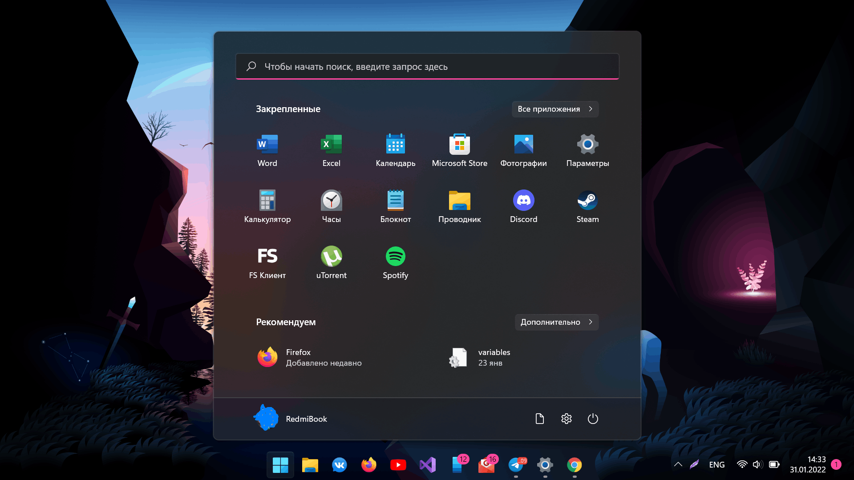The height and width of the screenshot is (480, 854).
Task: Open Firefox from taskbar
Action: pyautogui.click(x=368, y=465)
